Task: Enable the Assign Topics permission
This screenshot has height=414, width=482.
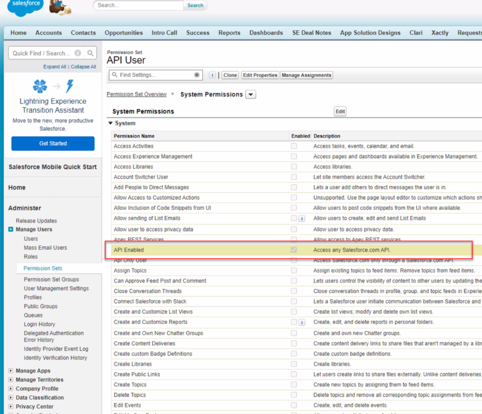Action: point(294,270)
